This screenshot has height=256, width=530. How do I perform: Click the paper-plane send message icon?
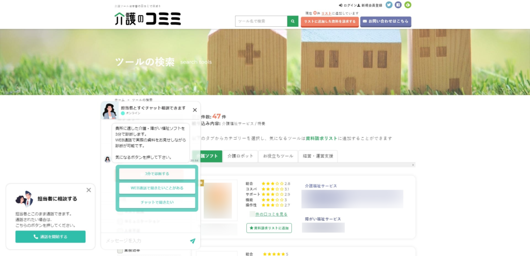[193, 241]
